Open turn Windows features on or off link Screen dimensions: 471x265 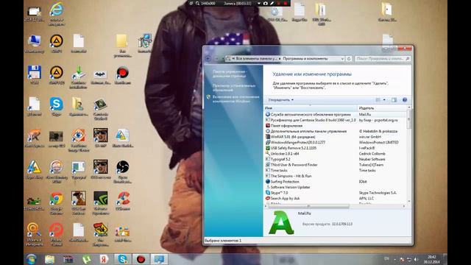click(x=235, y=99)
